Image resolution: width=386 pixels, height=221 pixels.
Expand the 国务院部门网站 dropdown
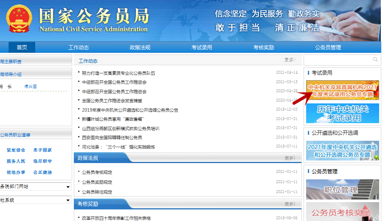point(36,187)
